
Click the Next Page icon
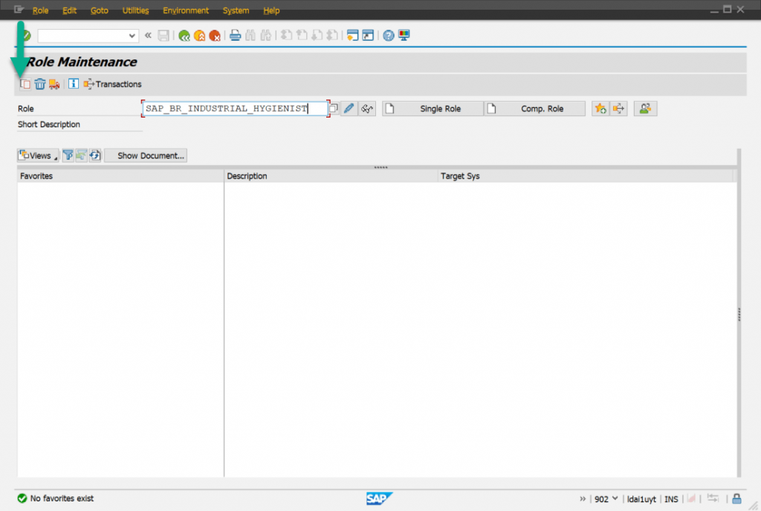coord(317,35)
